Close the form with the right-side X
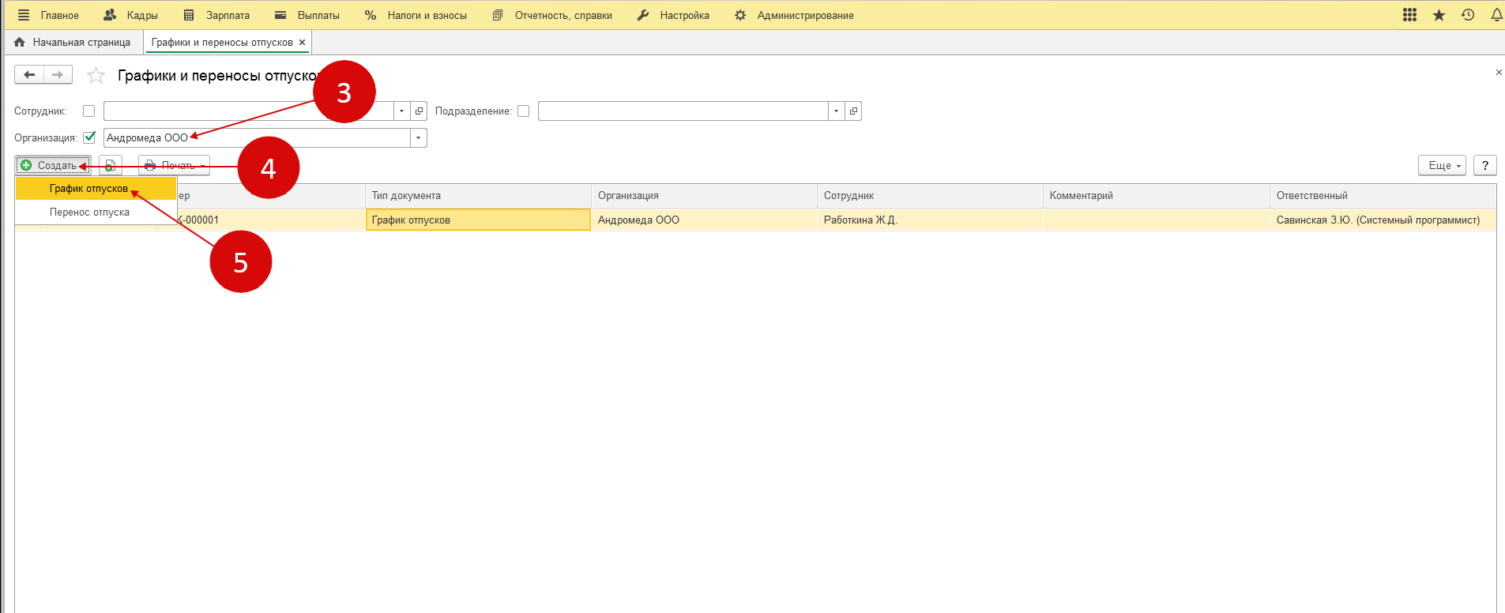This screenshot has height=613, width=1505. click(1499, 73)
